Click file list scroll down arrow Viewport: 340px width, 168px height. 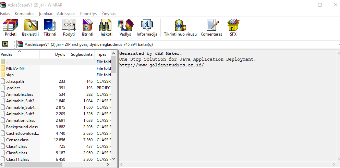[x=114, y=159]
